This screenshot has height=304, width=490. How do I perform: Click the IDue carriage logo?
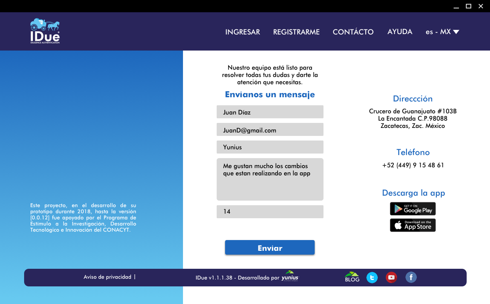point(45,31)
